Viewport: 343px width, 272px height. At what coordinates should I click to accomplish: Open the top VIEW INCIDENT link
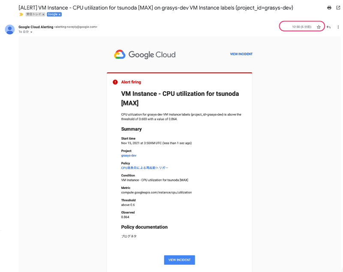[x=241, y=54]
